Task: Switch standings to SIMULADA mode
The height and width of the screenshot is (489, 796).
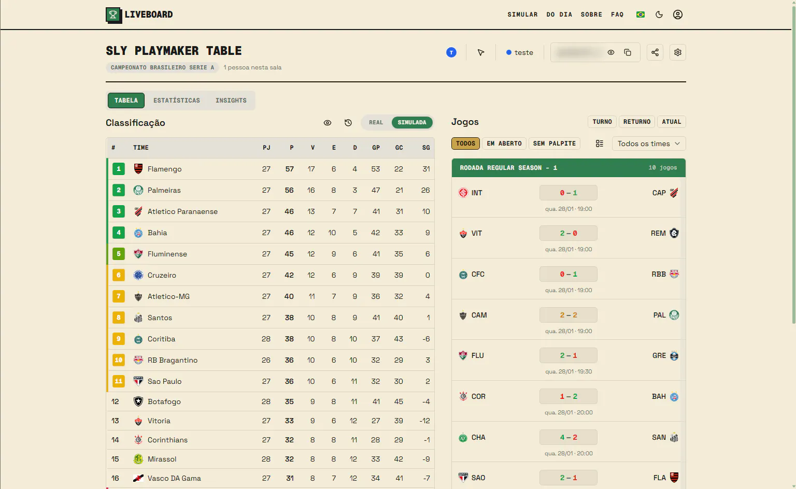Action: (412, 123)
